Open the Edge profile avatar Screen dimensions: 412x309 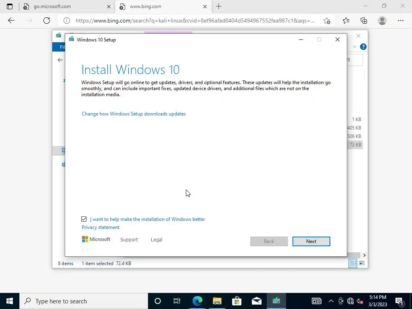[x=382, y=21]
